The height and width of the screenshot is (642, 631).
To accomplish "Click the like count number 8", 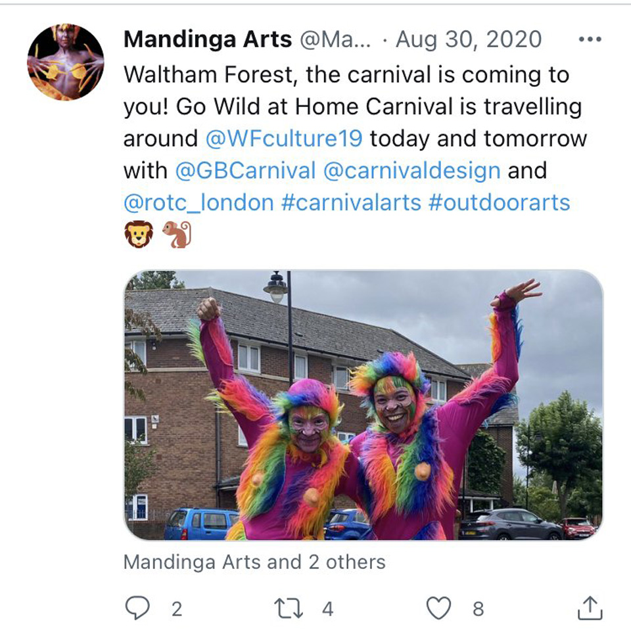I will (479, 609).
